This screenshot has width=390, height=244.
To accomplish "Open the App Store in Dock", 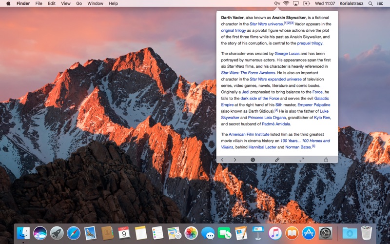I will tap(309, 233).
